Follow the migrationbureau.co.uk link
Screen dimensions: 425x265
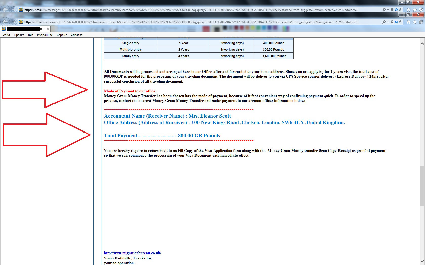(132, 253)
